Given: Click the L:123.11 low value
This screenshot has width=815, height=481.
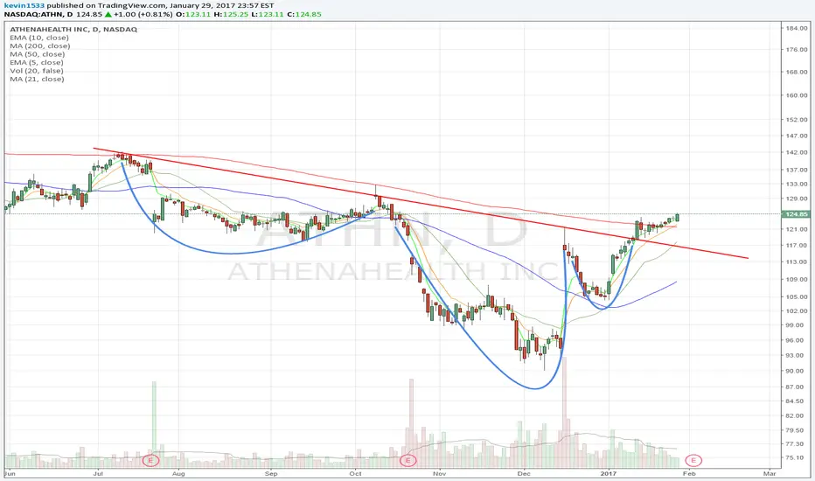Looking at the screenshot, I should tap(268, 14).
